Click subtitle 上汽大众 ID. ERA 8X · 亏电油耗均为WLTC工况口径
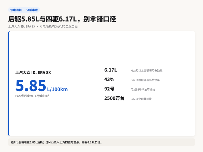Image resolution: width=203 pixels, height=152 pixels. (x=43, y=27)
